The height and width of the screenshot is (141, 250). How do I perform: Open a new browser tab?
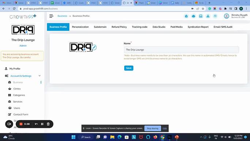(209, 3)
